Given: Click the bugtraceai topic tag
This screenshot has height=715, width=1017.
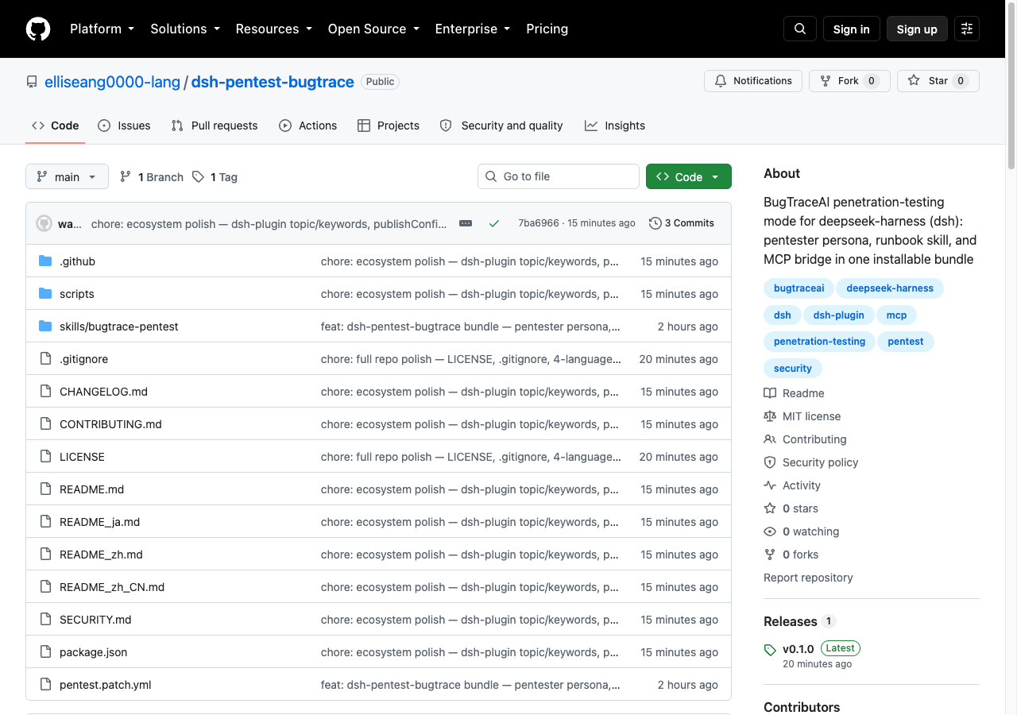Looking at the screenshot, I should [799, 288].
